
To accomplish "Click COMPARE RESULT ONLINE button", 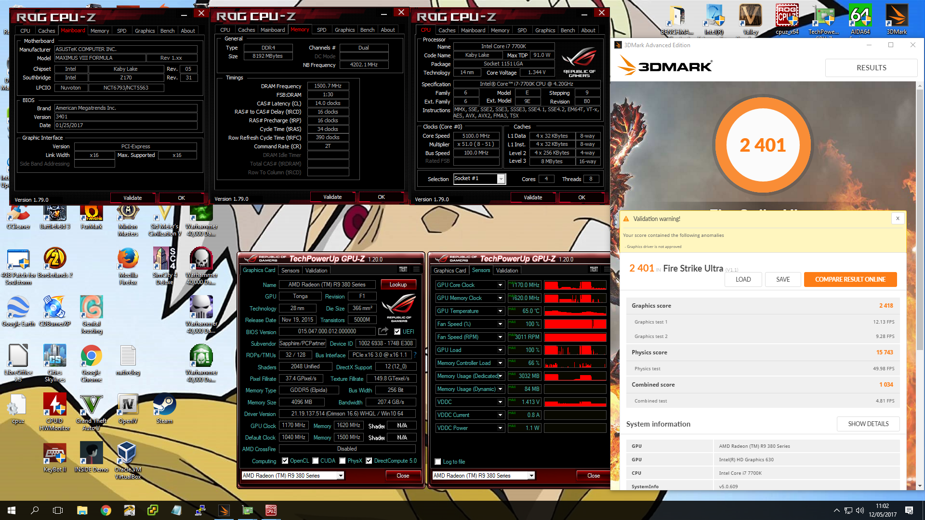I will (x=850, y=279).
